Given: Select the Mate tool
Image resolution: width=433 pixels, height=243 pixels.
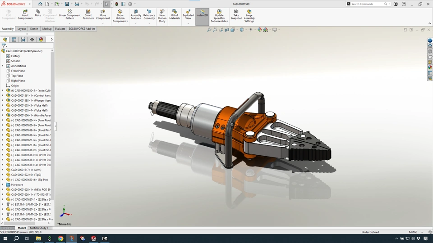Looking at the screenshot, I should pyautogui.click(x=38, y=13).
